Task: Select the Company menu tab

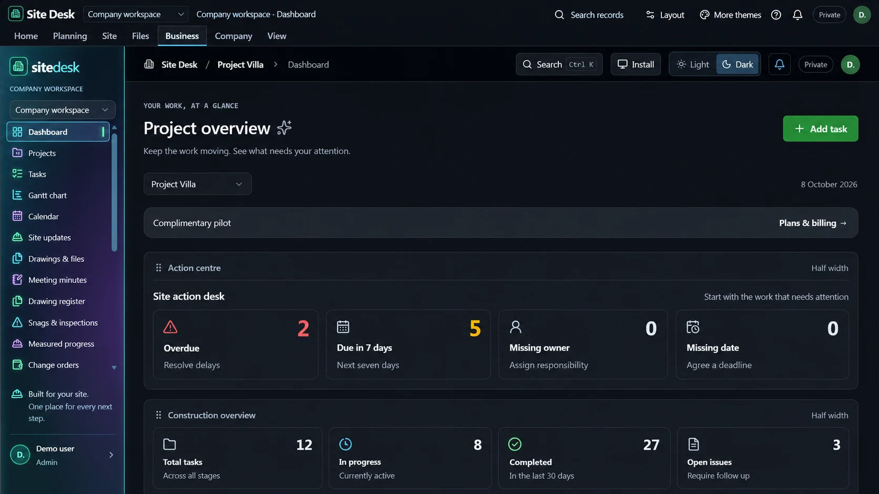Action: [x=233, y=36]
